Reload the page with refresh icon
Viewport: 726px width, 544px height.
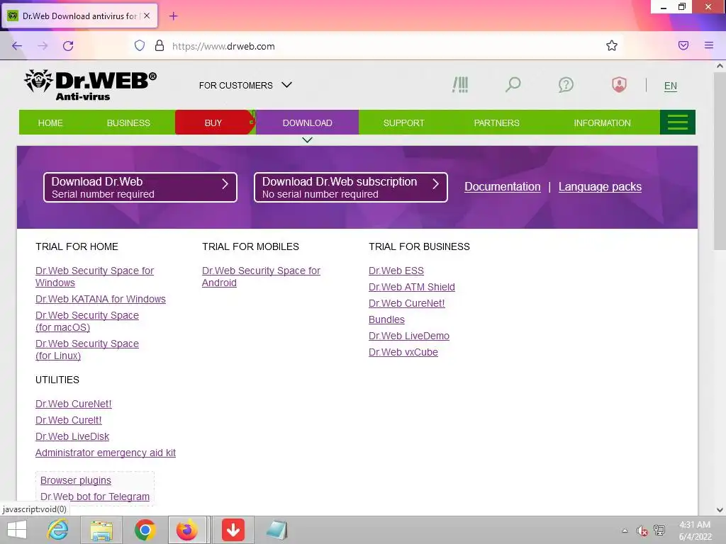pyautogui.click(x=68, y=46)
